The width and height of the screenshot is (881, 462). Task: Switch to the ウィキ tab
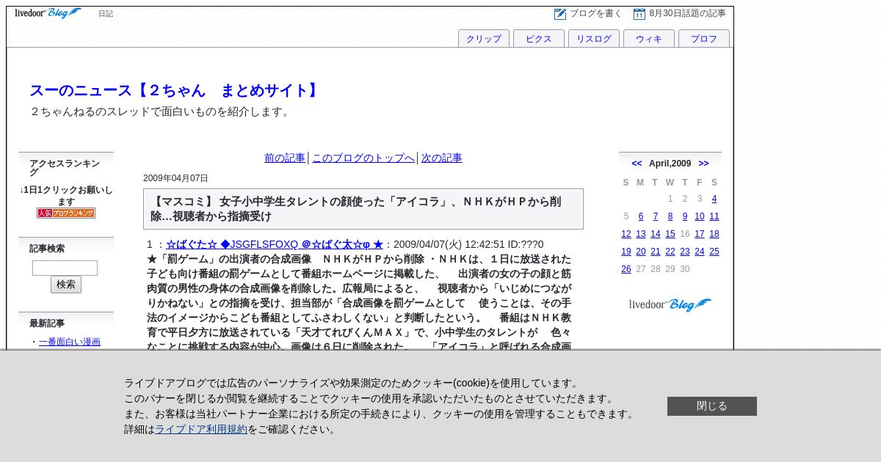point(649,39)
